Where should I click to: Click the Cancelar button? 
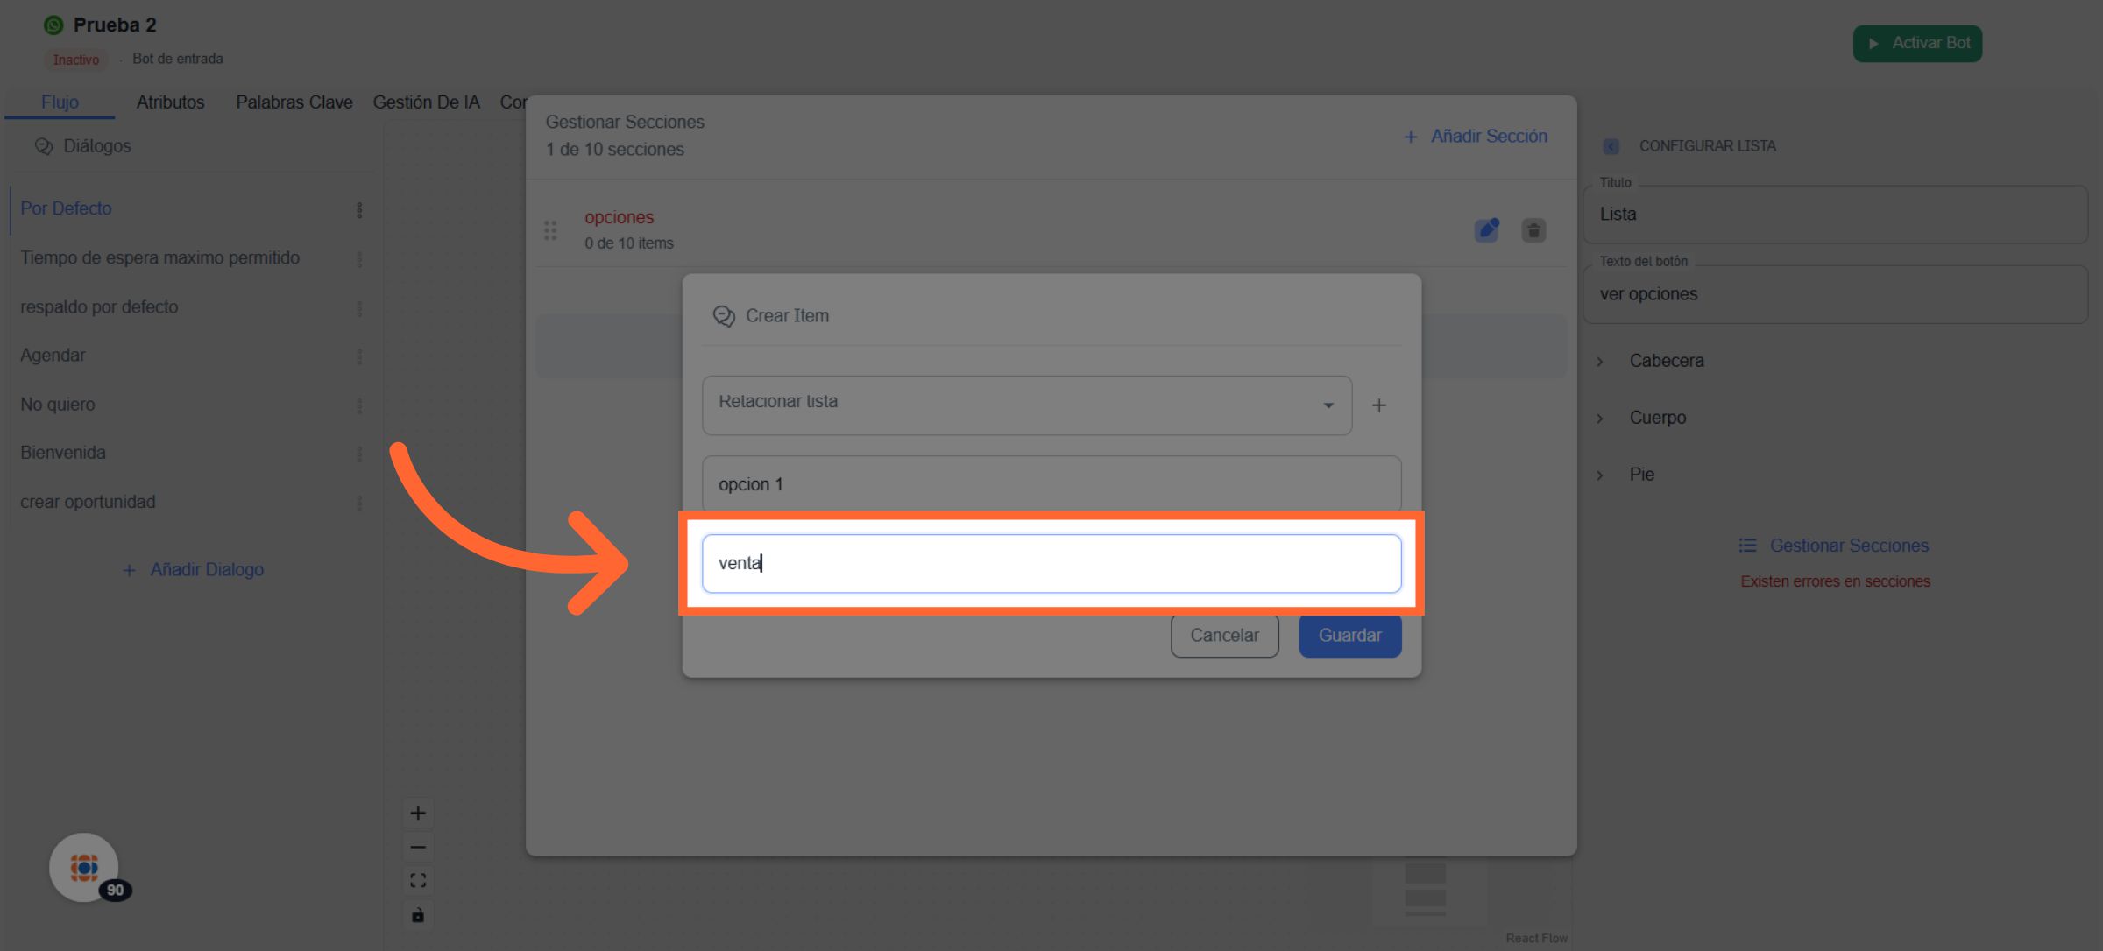pos(1224,636)
